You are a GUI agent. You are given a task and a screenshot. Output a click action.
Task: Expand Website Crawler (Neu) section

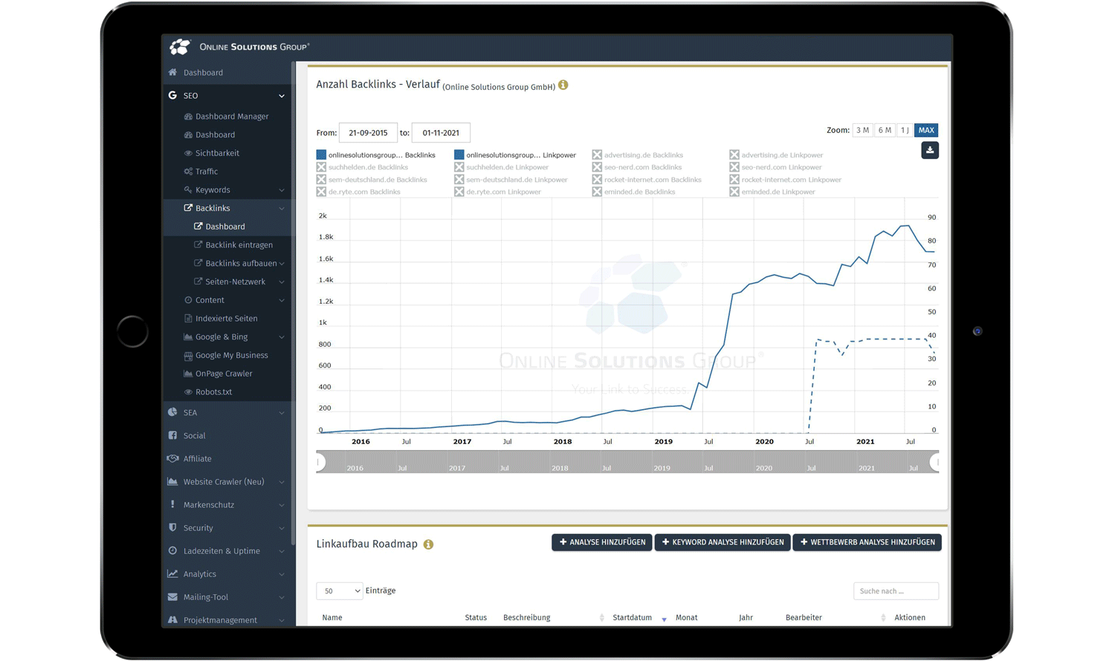pyautogui.click(x=282, y=482)
